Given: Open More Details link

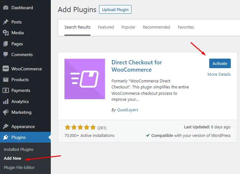Looking at the screenshot, I should pyautogui.click(x=219, y=74).
